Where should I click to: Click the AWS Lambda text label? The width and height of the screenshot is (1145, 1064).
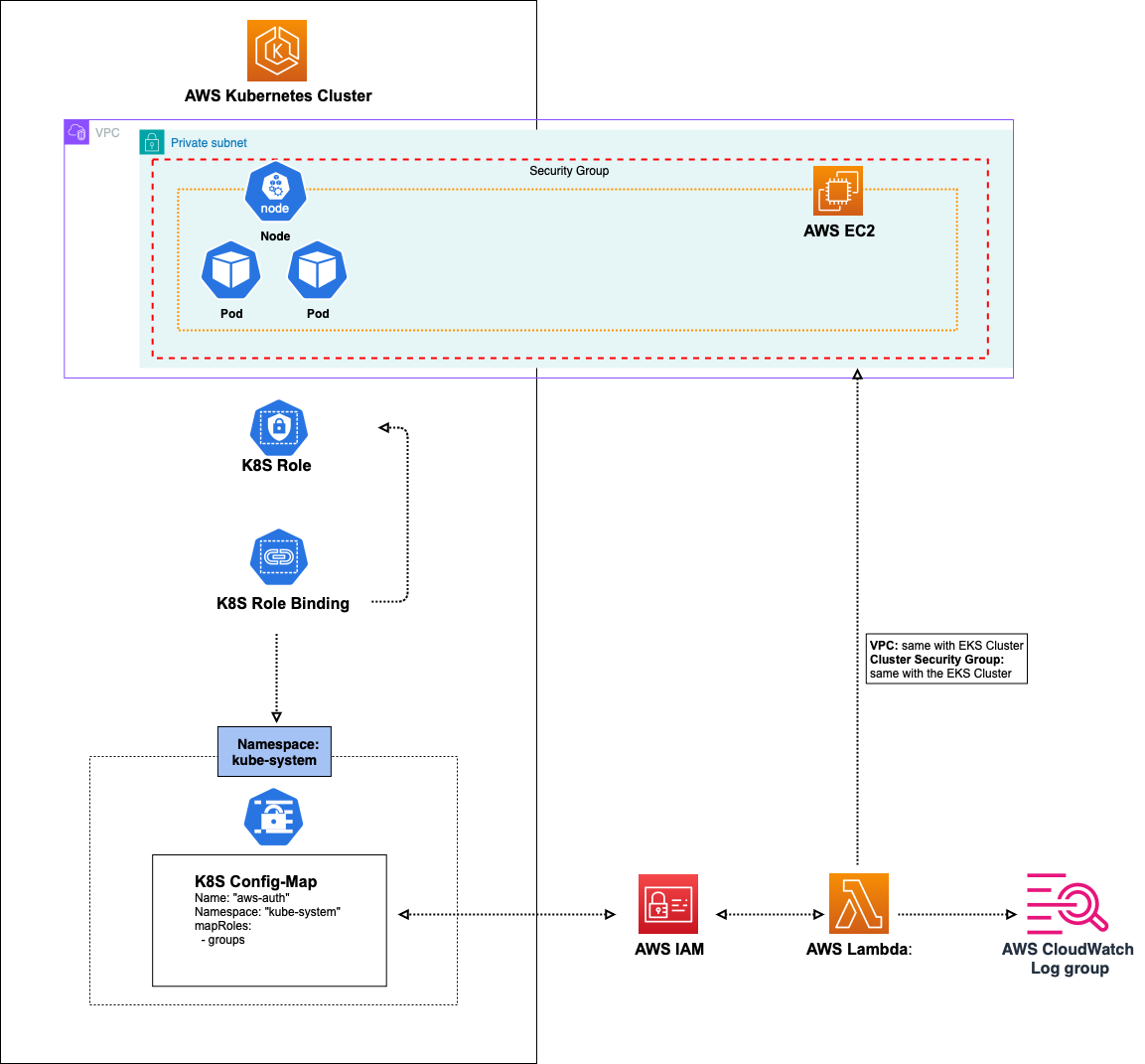tap(858, 949)
